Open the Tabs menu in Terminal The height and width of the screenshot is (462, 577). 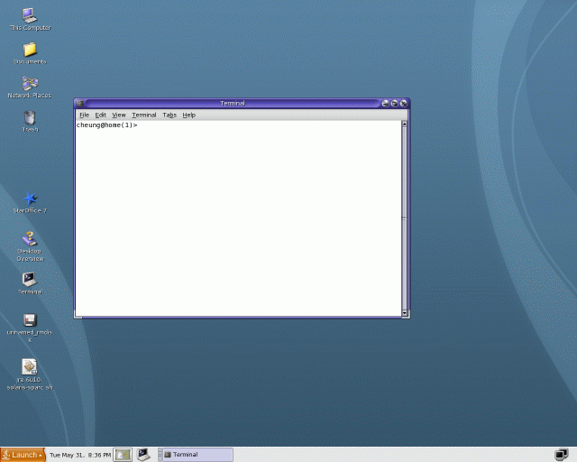pyautogui.click(x=169, y=115)
